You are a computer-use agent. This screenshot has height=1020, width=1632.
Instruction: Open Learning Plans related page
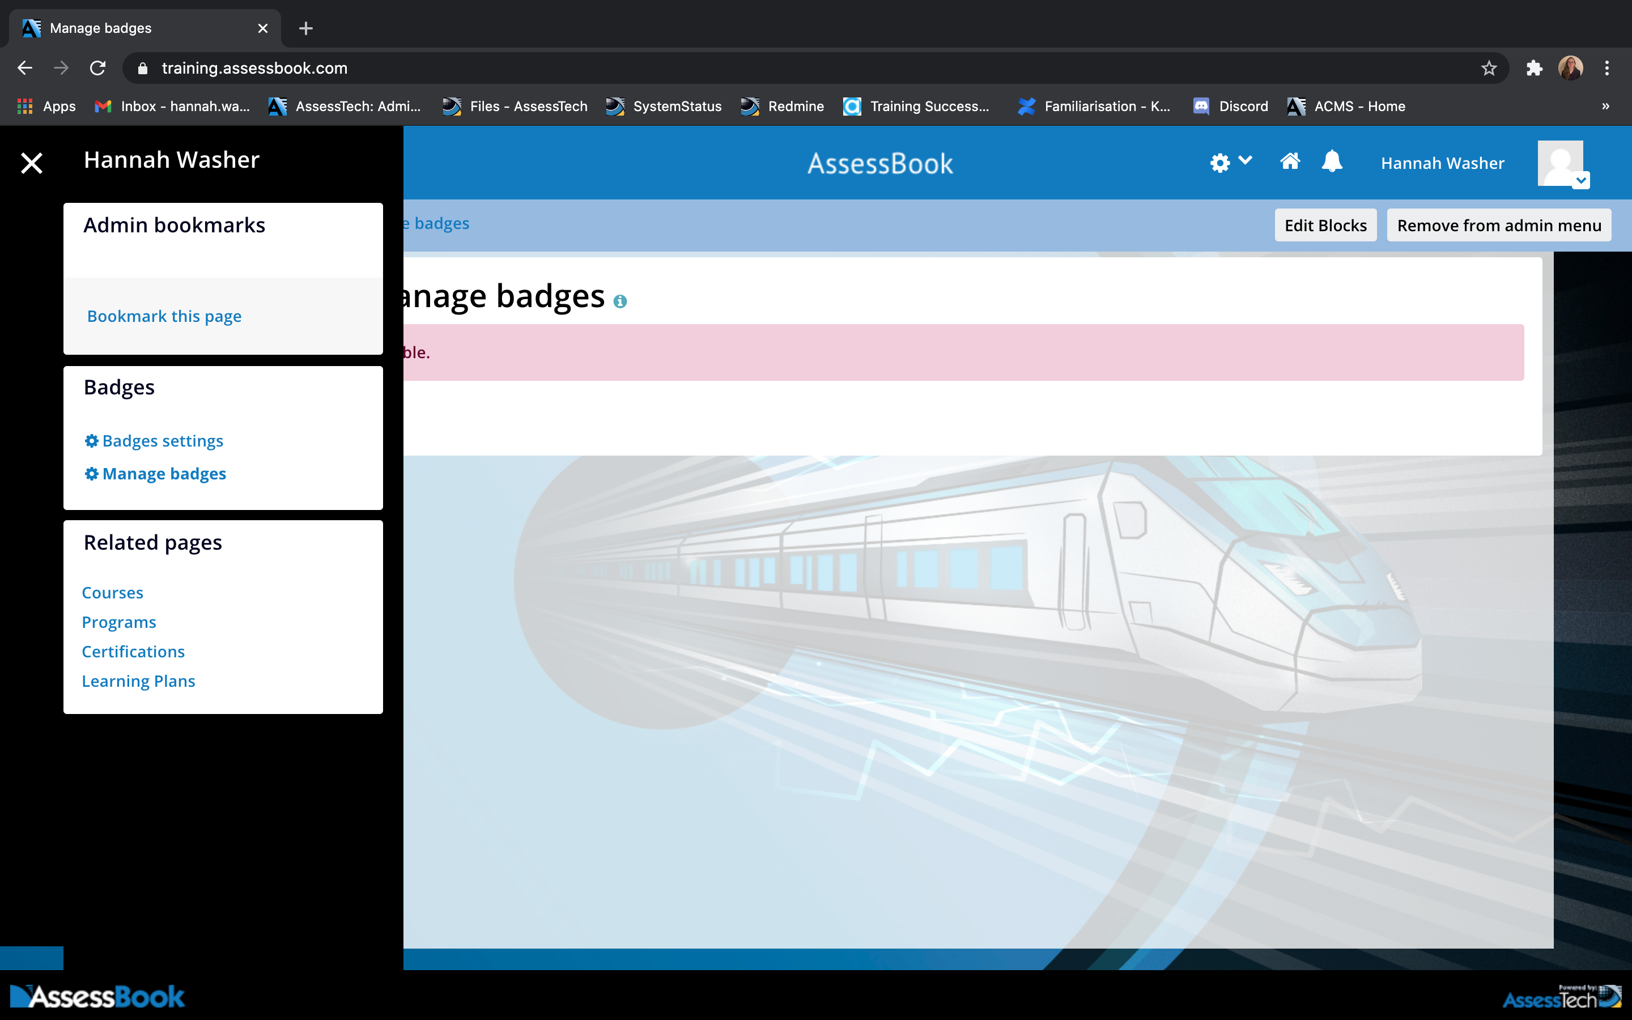(138, 681)
